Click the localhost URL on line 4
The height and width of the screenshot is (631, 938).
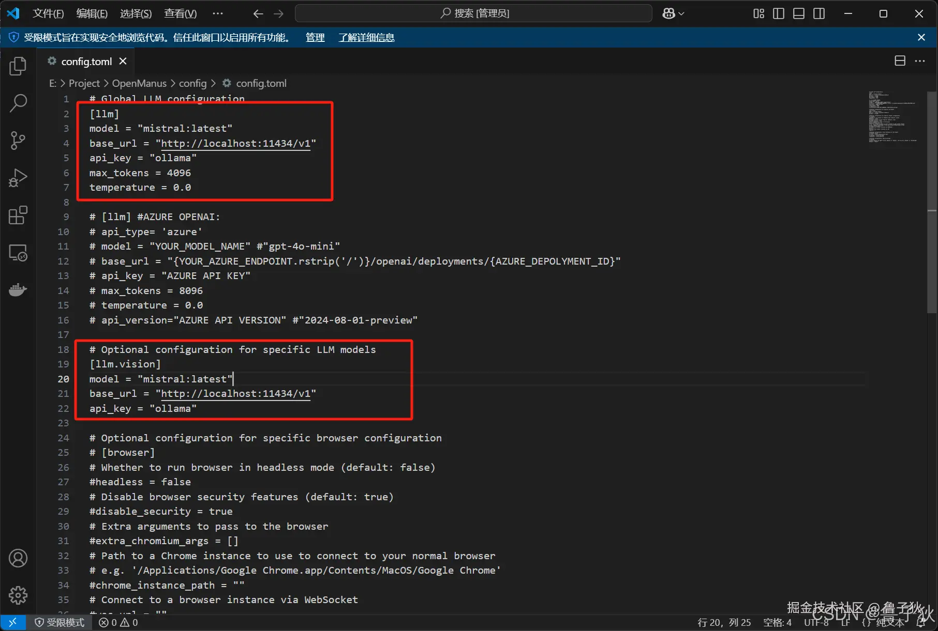pyautogui.click(x=235, y=143)
